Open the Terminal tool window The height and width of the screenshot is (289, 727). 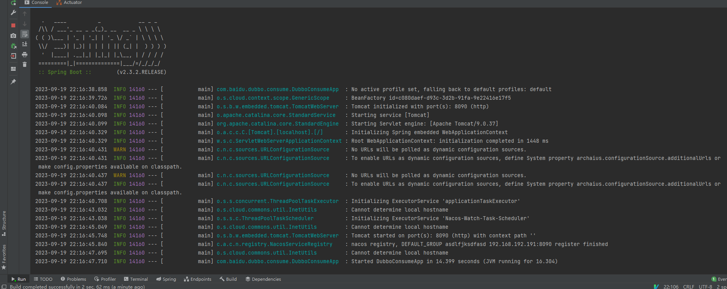click(x=136, y=279)
